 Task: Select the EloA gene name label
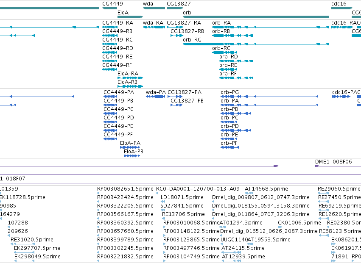(123, 13)
